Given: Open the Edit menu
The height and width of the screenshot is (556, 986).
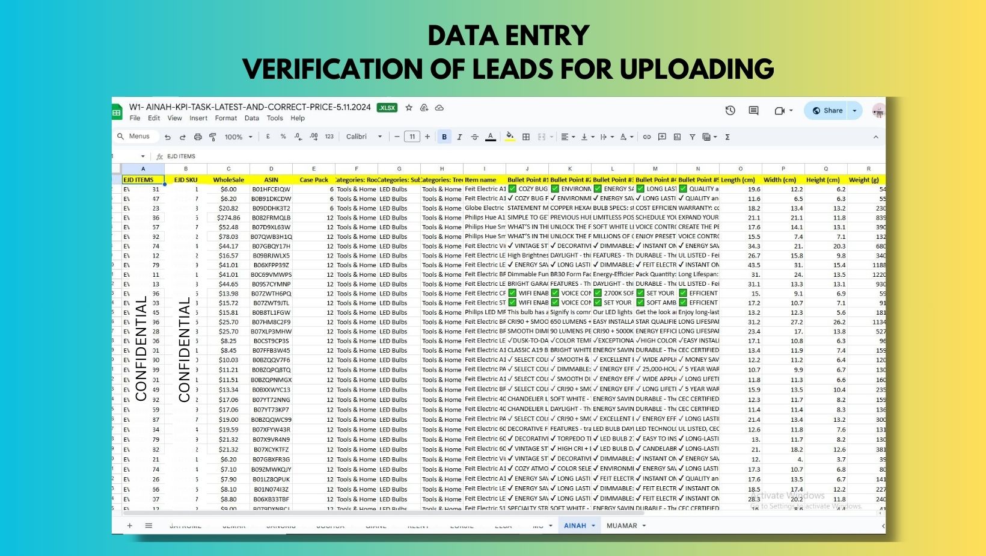Looking at the screenshot, I should 154,118.
